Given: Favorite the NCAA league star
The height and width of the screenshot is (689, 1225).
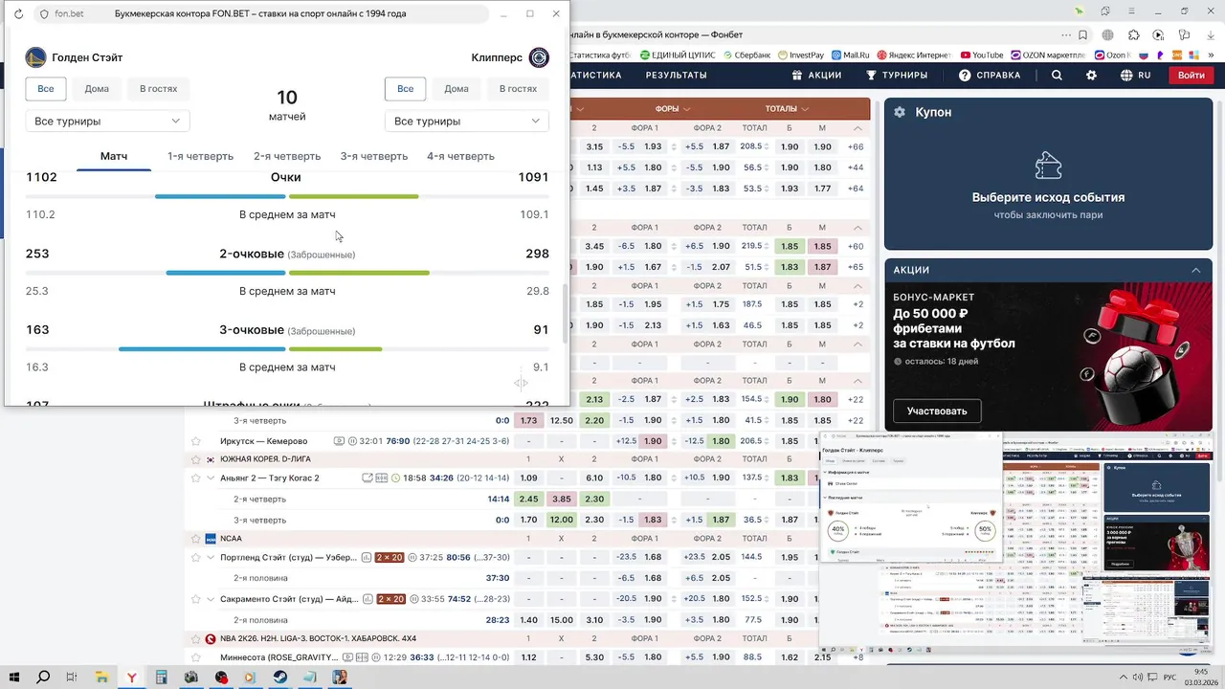Looking at the screenshot, I should [196, 539].
